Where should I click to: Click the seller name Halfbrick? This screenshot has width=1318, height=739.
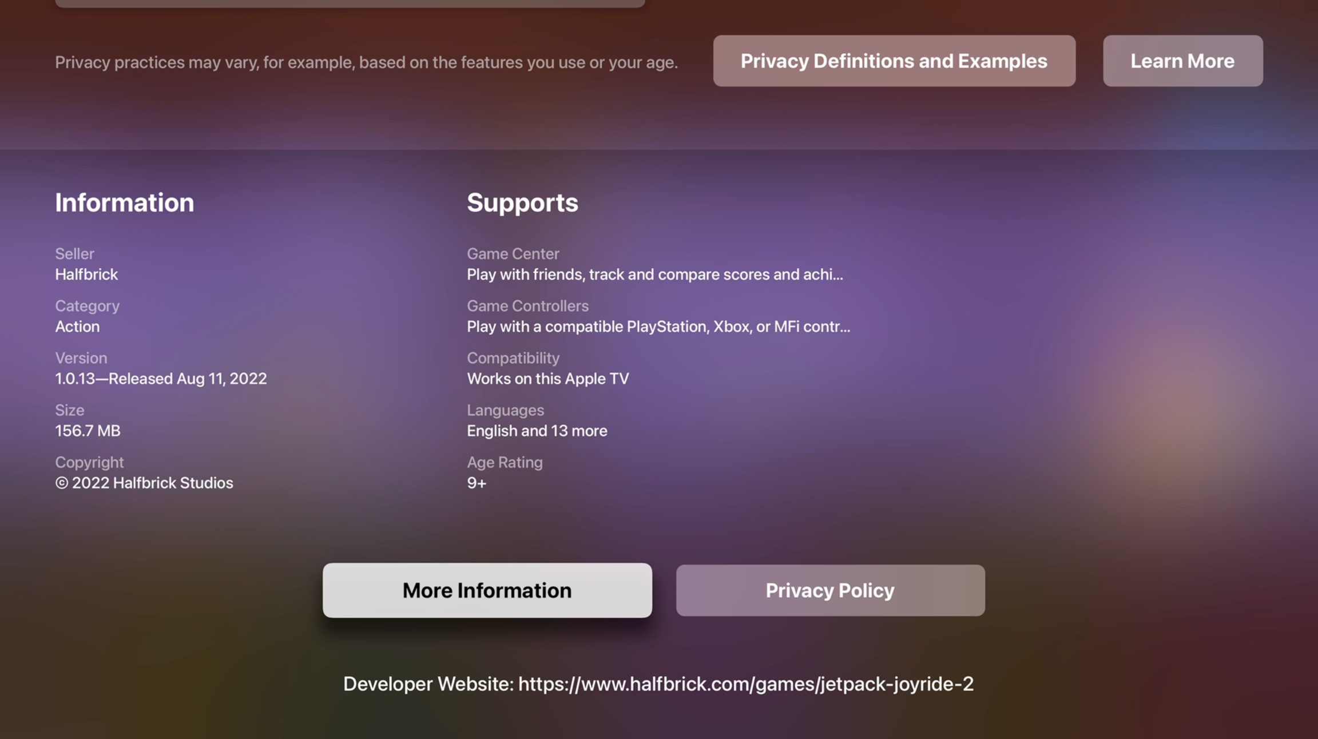(86, 275)
